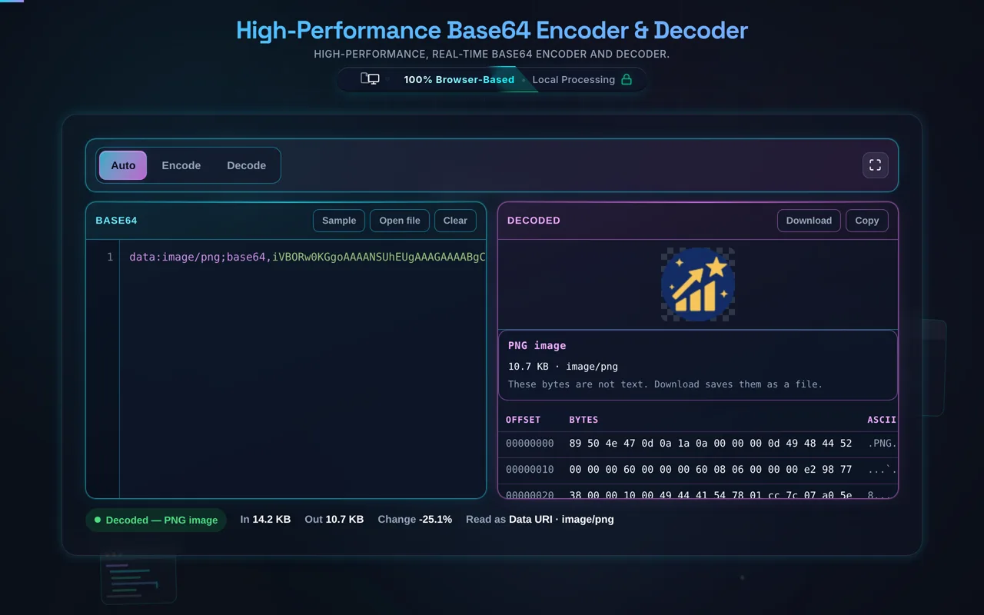Image resolution: width=984 pixels, height=615 pixels.
Task: Click the 100% Browser-Based badge
Action: [459, 79]
